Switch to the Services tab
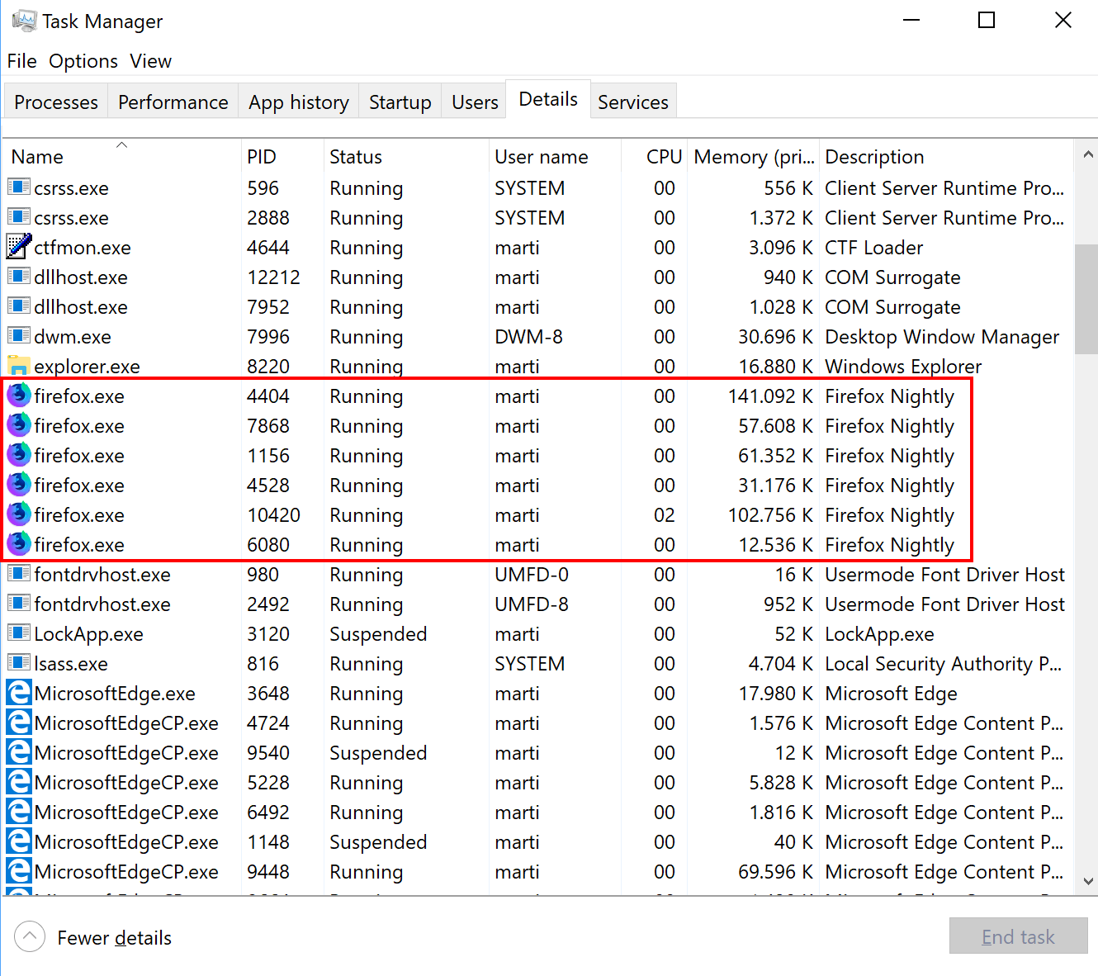This screenshot has width=1098, height=976. click(633, 102)
